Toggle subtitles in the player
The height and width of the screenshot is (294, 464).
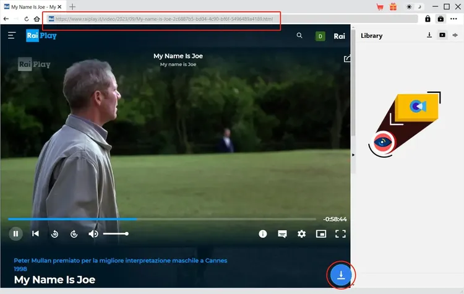[x=282, y=233]
